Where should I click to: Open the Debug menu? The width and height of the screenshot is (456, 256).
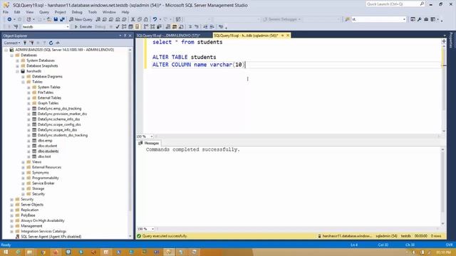[x=77, y=12]
